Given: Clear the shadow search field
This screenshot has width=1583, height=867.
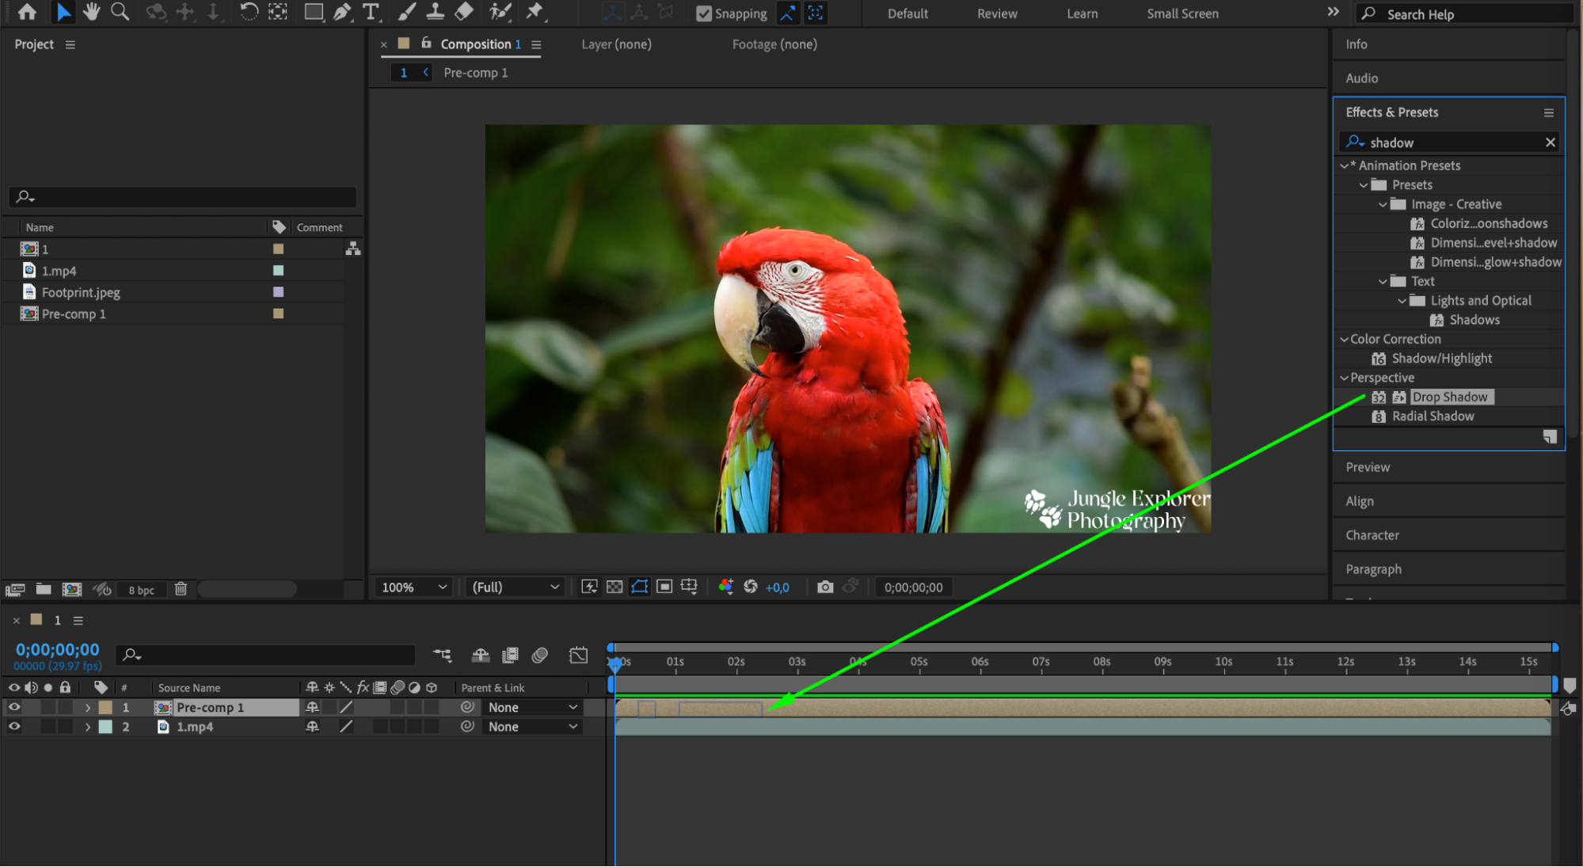Looking at the screenshot, I should 1550,143.
